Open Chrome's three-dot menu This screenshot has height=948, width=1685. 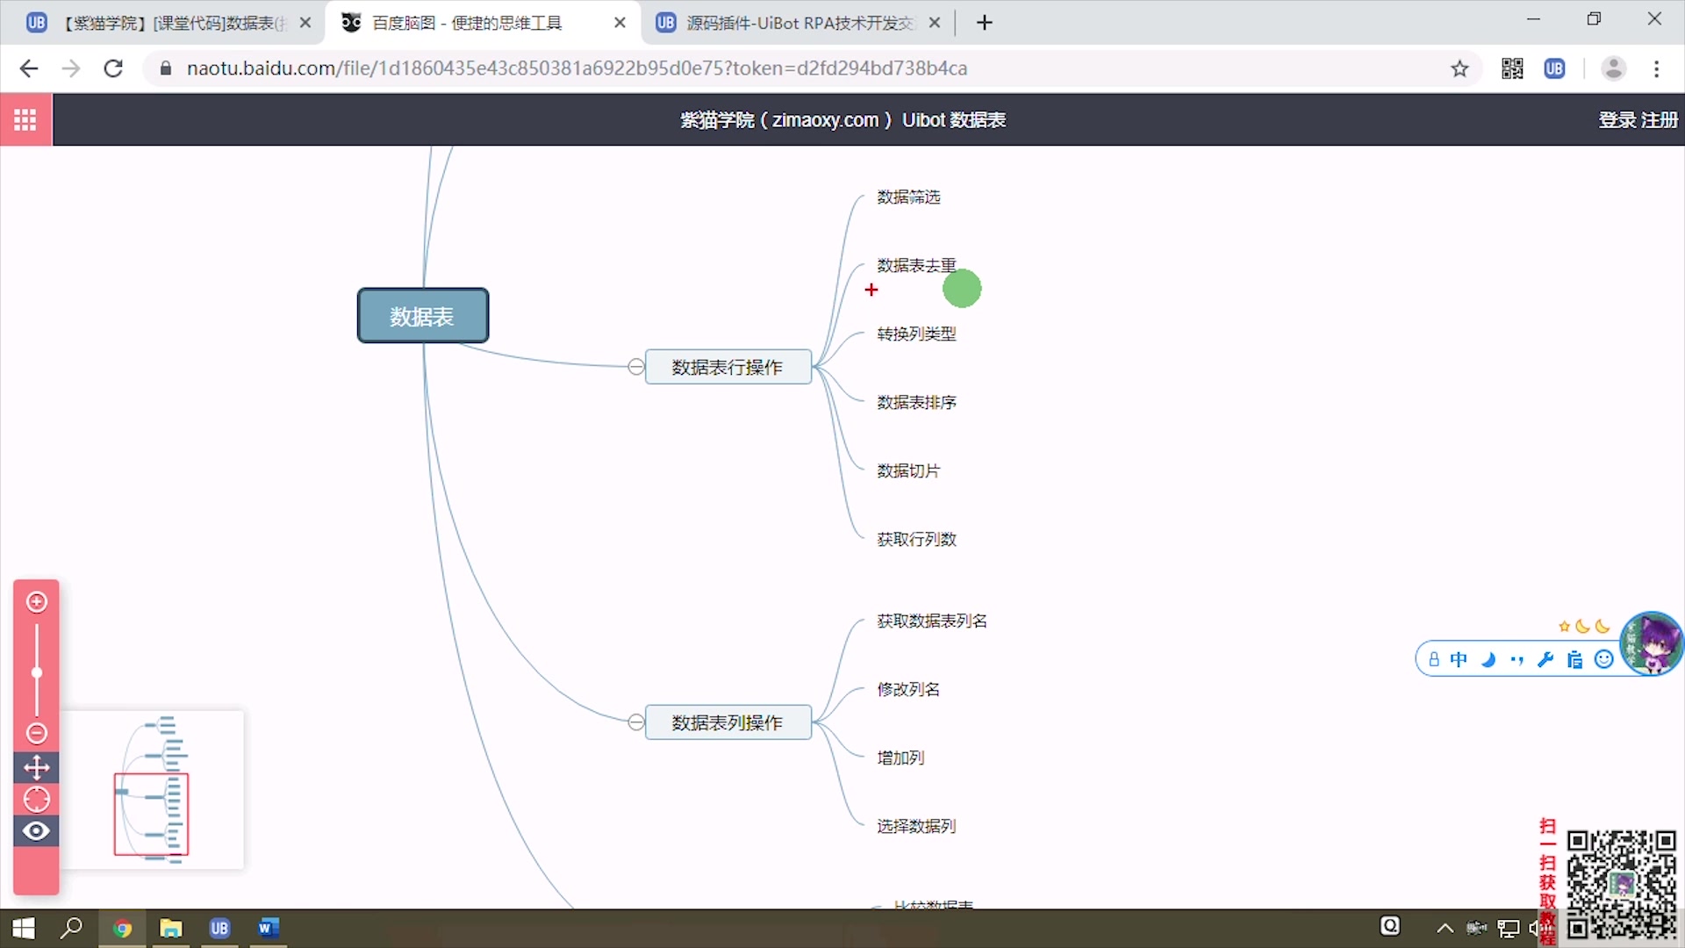tap(1656, 68)
